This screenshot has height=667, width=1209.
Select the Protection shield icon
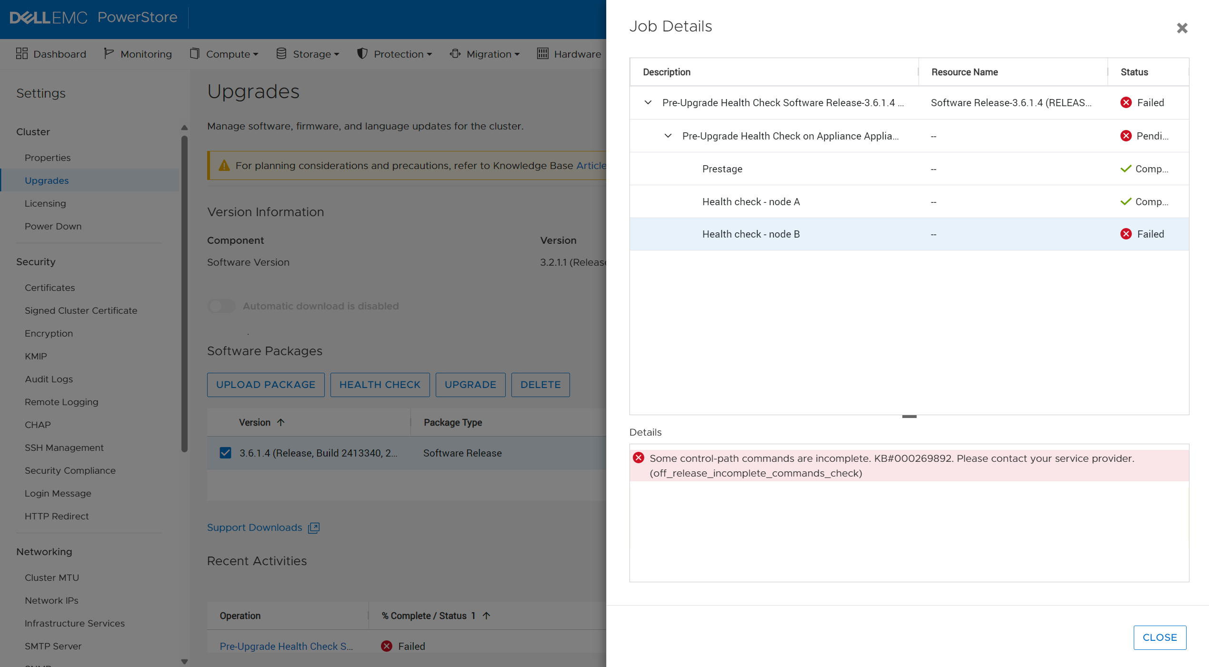click(362, 54)
